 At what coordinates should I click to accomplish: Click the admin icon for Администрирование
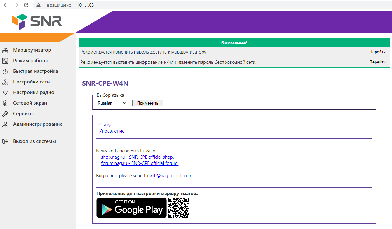(5, 124)
